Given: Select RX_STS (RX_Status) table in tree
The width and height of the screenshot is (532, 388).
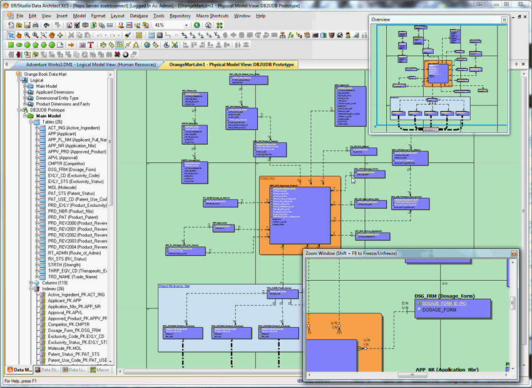Looking at the screenshot, I should pos(67,259).
